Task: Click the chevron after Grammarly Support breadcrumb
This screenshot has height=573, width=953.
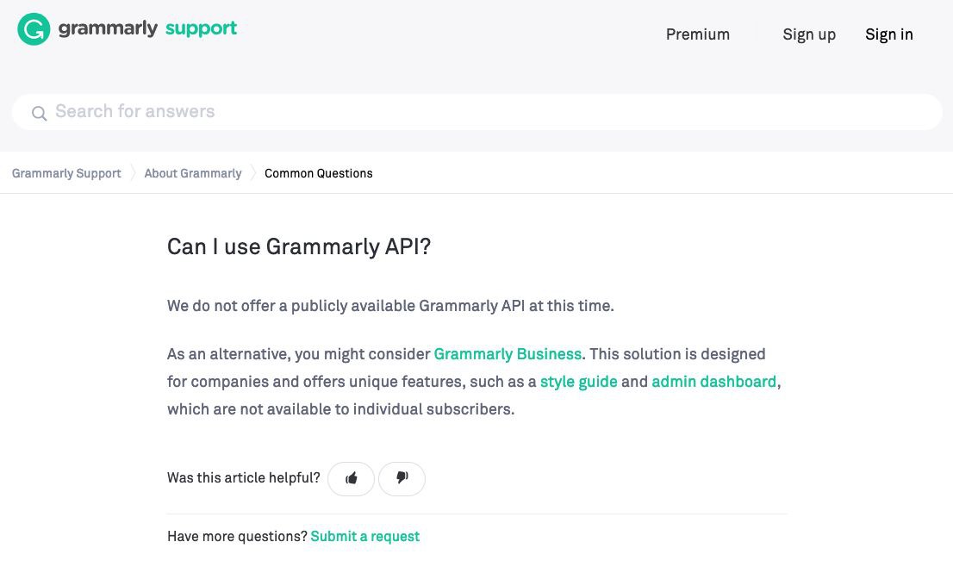Action: click(133, 173)
